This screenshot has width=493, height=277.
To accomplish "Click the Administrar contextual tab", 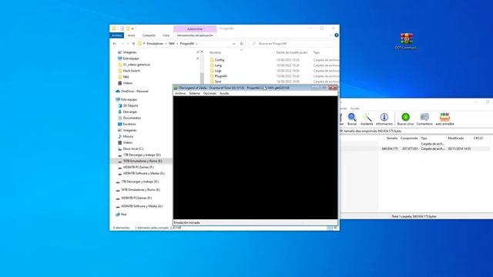I will [x=195, y=29].
